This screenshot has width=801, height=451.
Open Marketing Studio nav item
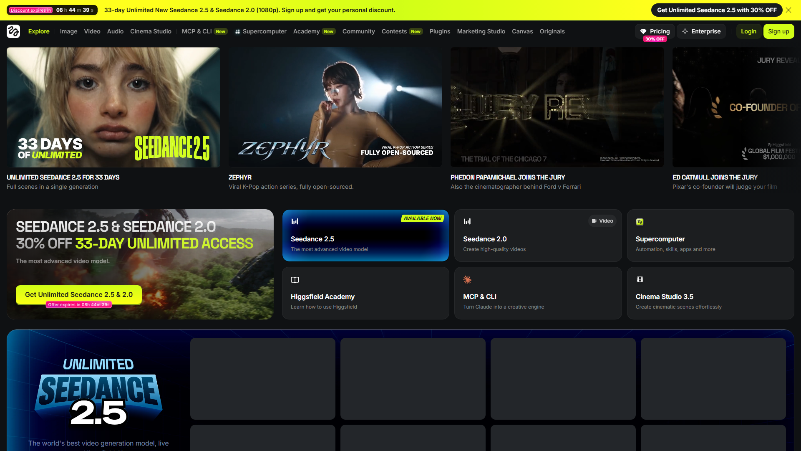481,31
